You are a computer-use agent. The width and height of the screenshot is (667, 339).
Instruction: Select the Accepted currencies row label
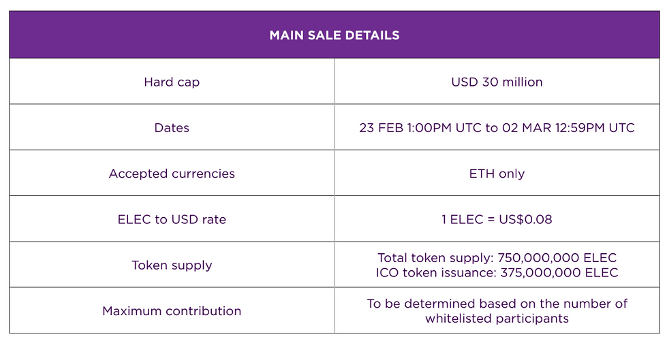pos(172,174)
